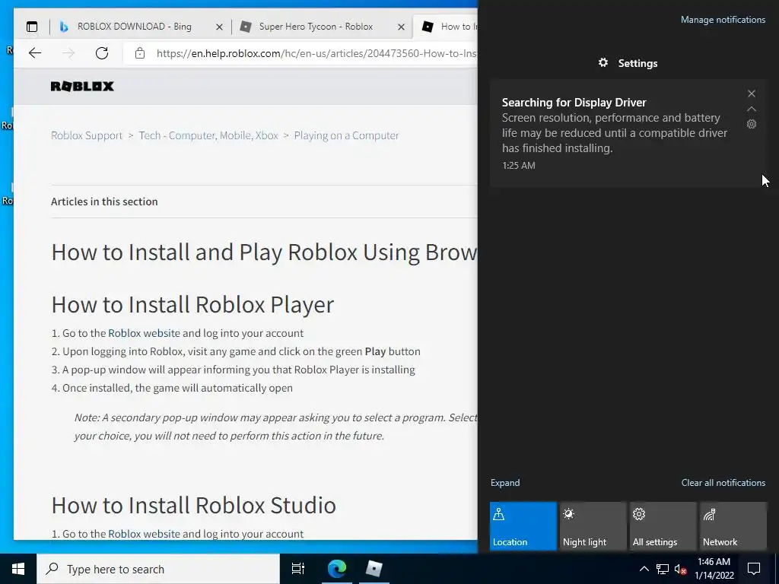Click the How to Install Roblox Player heading
The width and height of the screenshot is (779, 584).
point(192,304)
